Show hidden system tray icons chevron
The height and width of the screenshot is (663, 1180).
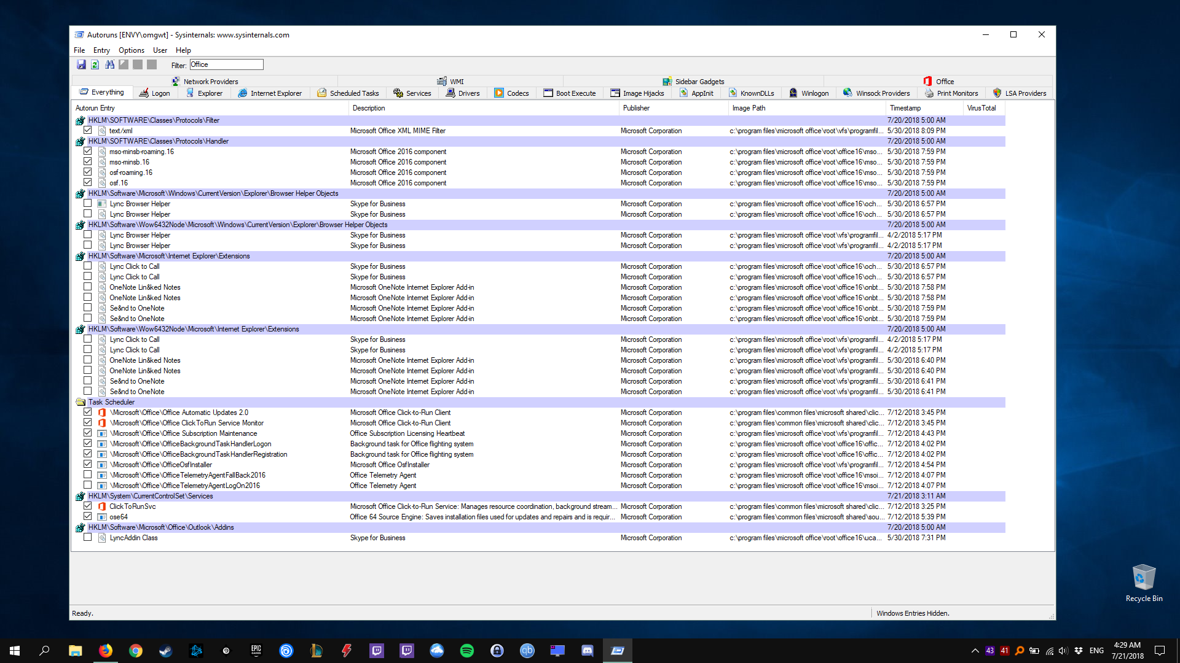975,651
